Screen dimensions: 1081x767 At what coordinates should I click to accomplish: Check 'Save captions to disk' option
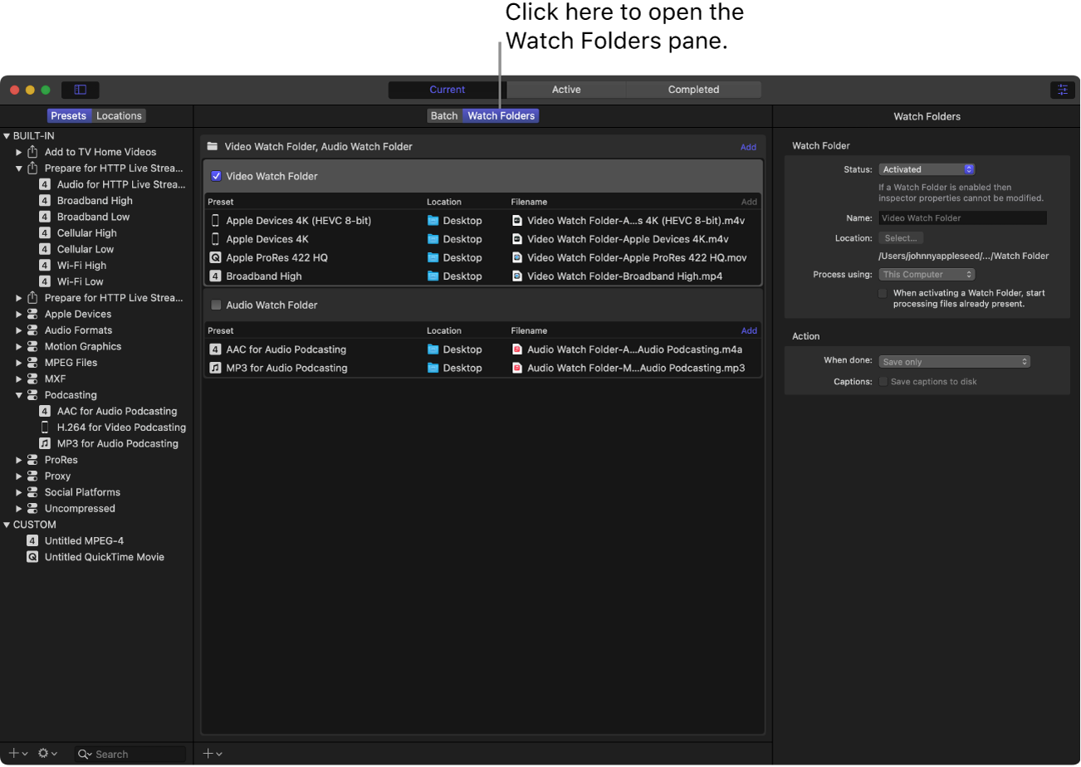click(883, 382)
